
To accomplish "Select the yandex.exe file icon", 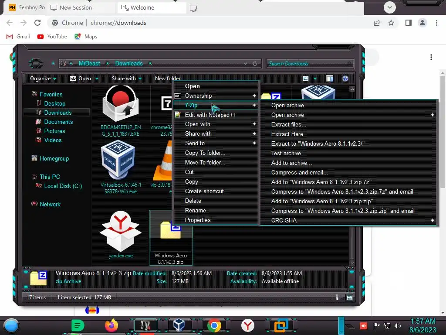I will [121, 231].
